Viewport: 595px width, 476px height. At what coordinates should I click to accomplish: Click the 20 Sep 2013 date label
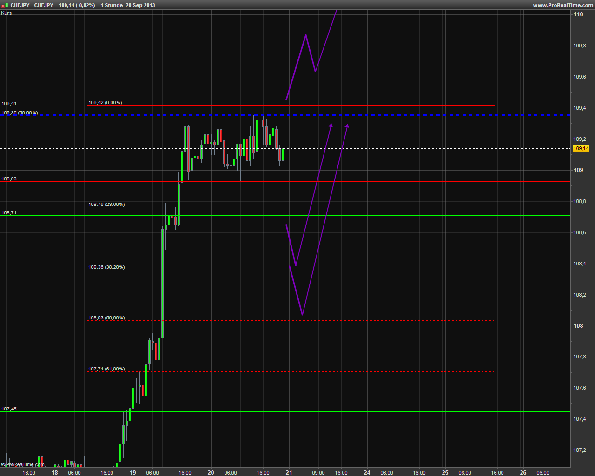140,5
